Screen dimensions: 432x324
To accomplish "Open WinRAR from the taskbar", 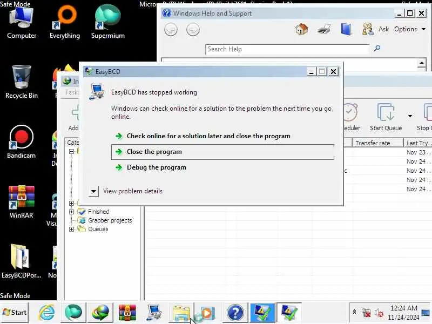I will coord(127,313).
